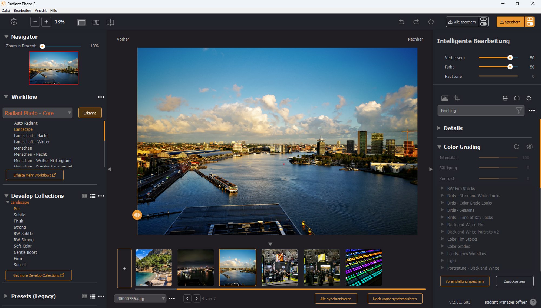Collapse the Landscape collection tree

(x=8, y=202)
